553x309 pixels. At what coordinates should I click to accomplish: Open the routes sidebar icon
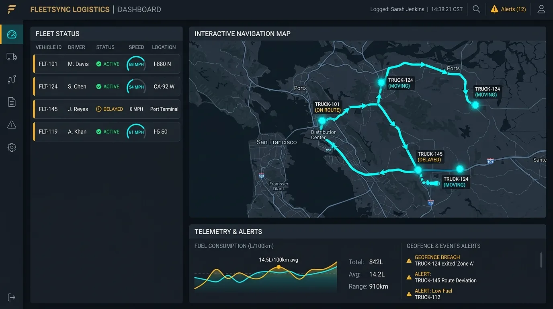(12, 79)
